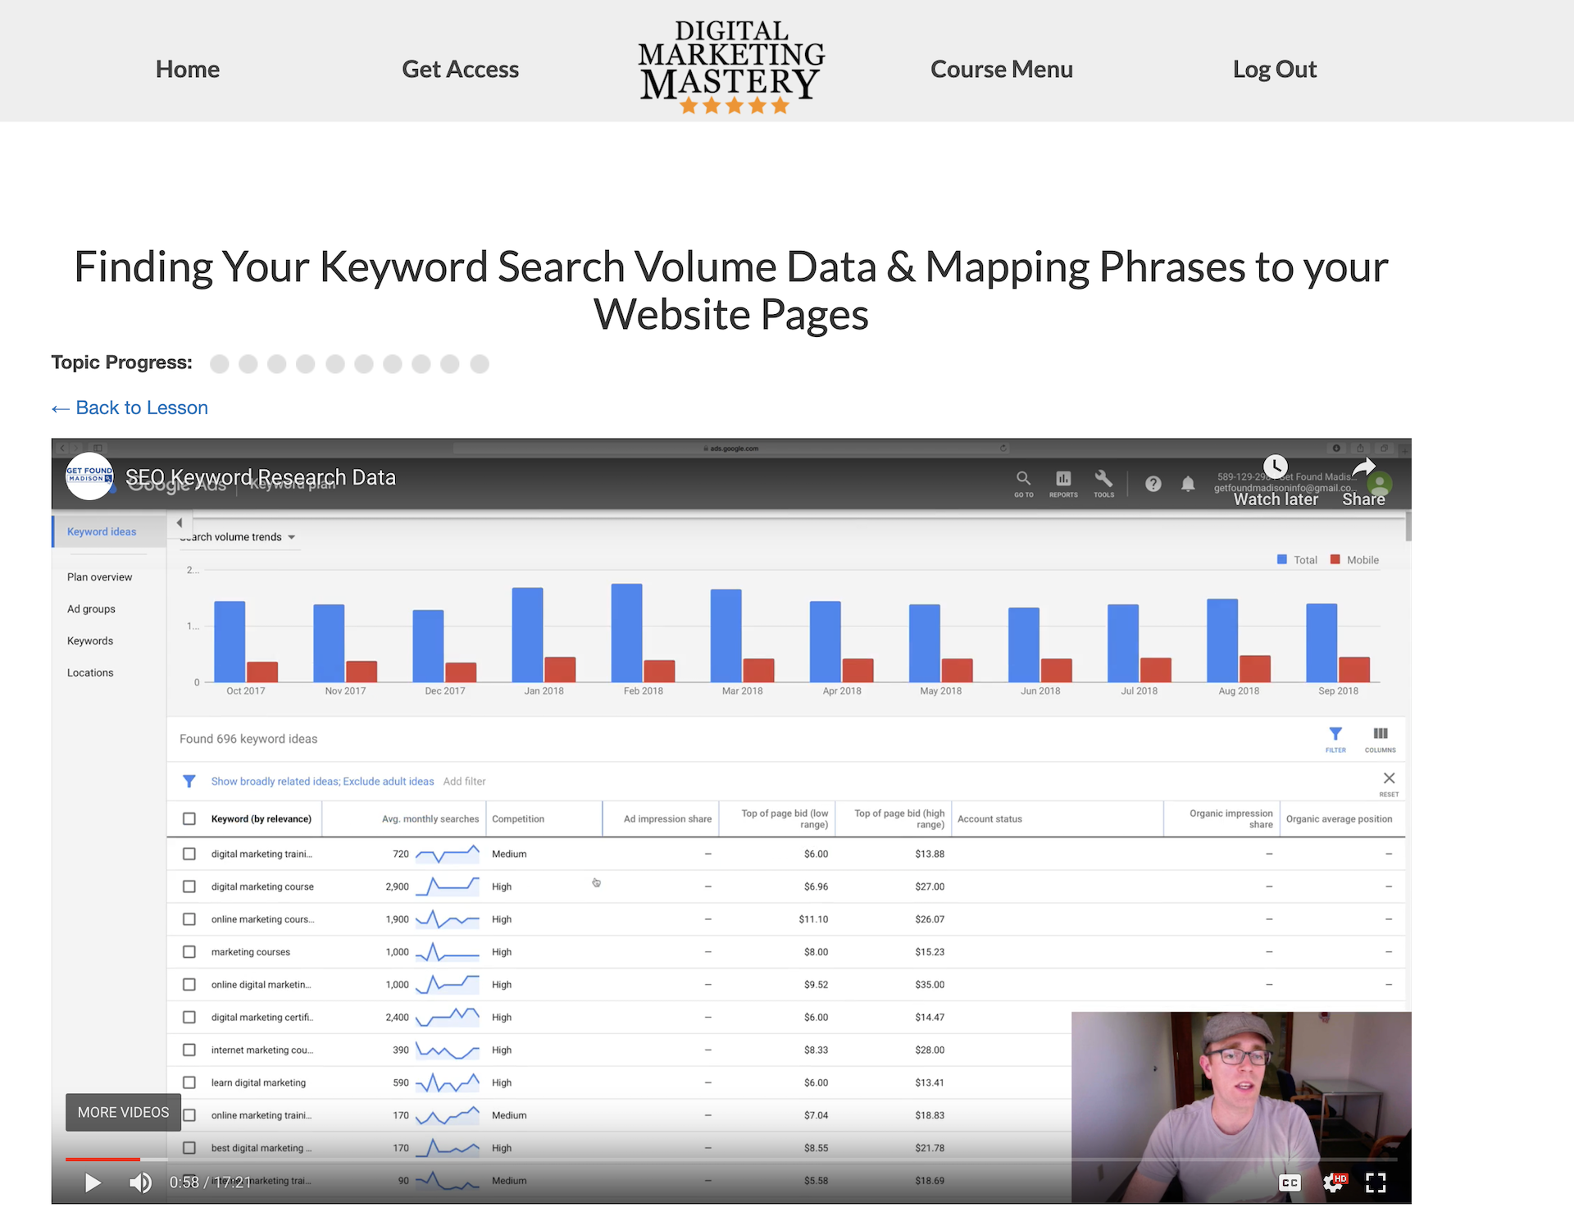Viewport: 1574px width, 1221px height.
Task: Click the video title SEO Keyword Research Data
Action: 261,477
